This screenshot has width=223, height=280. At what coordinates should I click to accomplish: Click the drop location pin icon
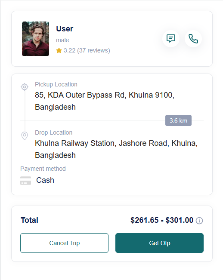[25, 136]
